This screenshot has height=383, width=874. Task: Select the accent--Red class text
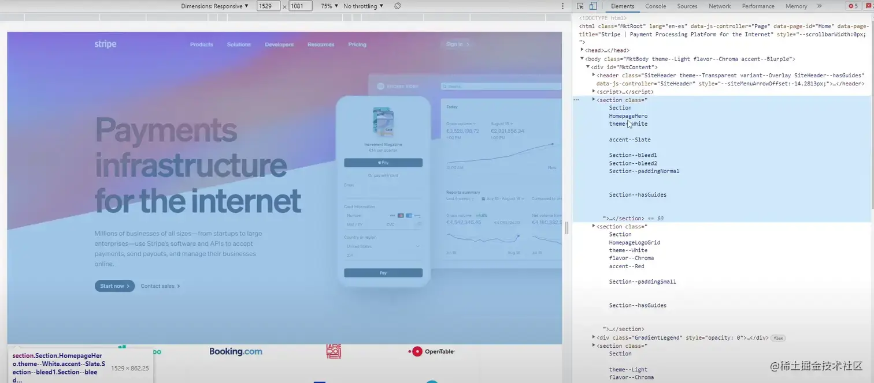627,266
